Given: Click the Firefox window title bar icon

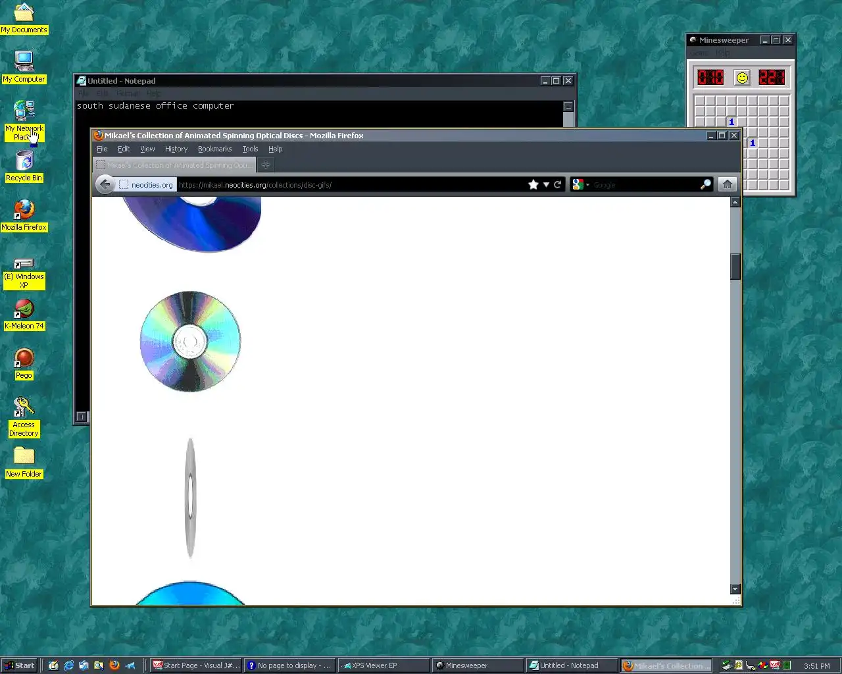Looking at the screenshot, I should click(99, 136).
